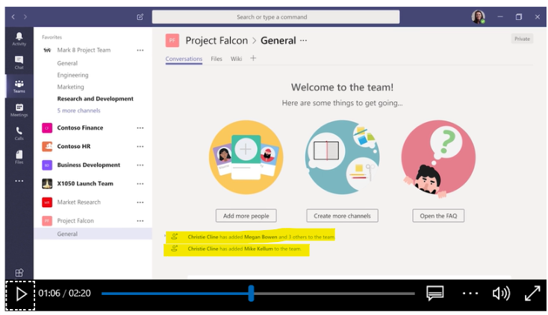
Task: Expand 5 more channels
Action: pyautogui.click(x=78, y=110)
